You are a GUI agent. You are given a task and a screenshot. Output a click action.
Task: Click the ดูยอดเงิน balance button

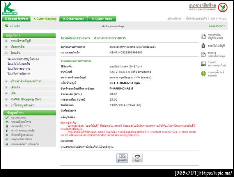click(x=122, y=158)
